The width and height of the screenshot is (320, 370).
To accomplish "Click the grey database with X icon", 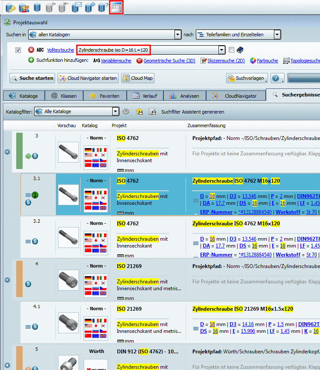I will pos(63,7).
